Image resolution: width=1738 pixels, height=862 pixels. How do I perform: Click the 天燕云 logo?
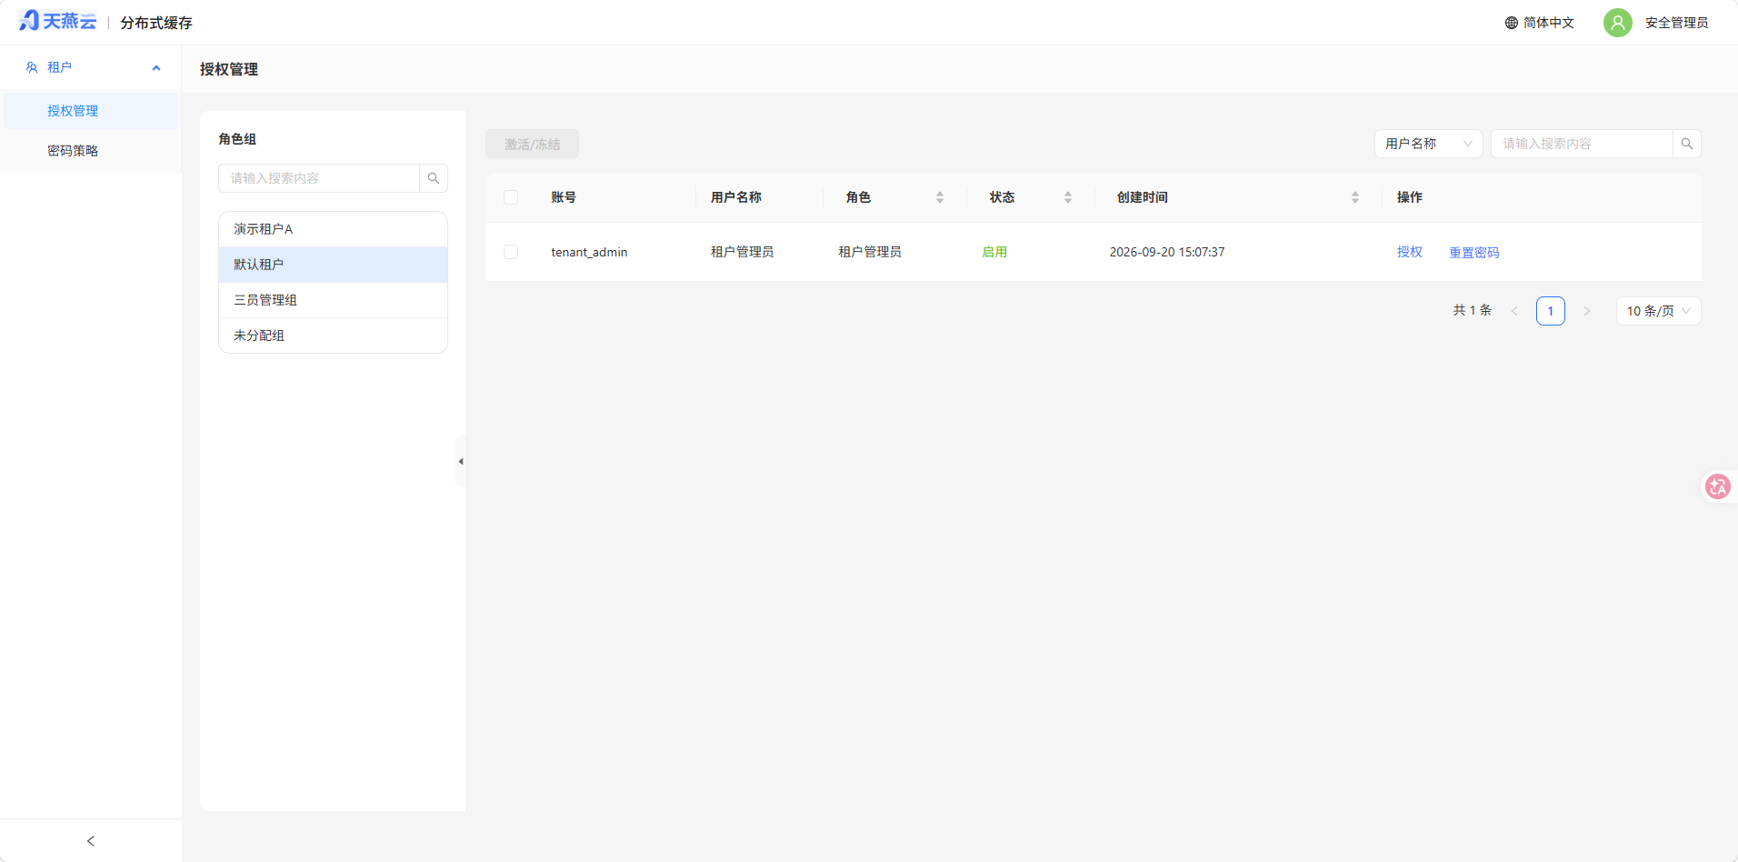(x=57, y=21)
